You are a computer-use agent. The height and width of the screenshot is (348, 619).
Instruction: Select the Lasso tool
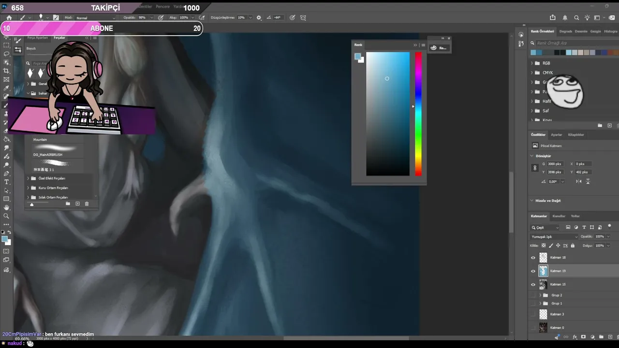(6, 54)
